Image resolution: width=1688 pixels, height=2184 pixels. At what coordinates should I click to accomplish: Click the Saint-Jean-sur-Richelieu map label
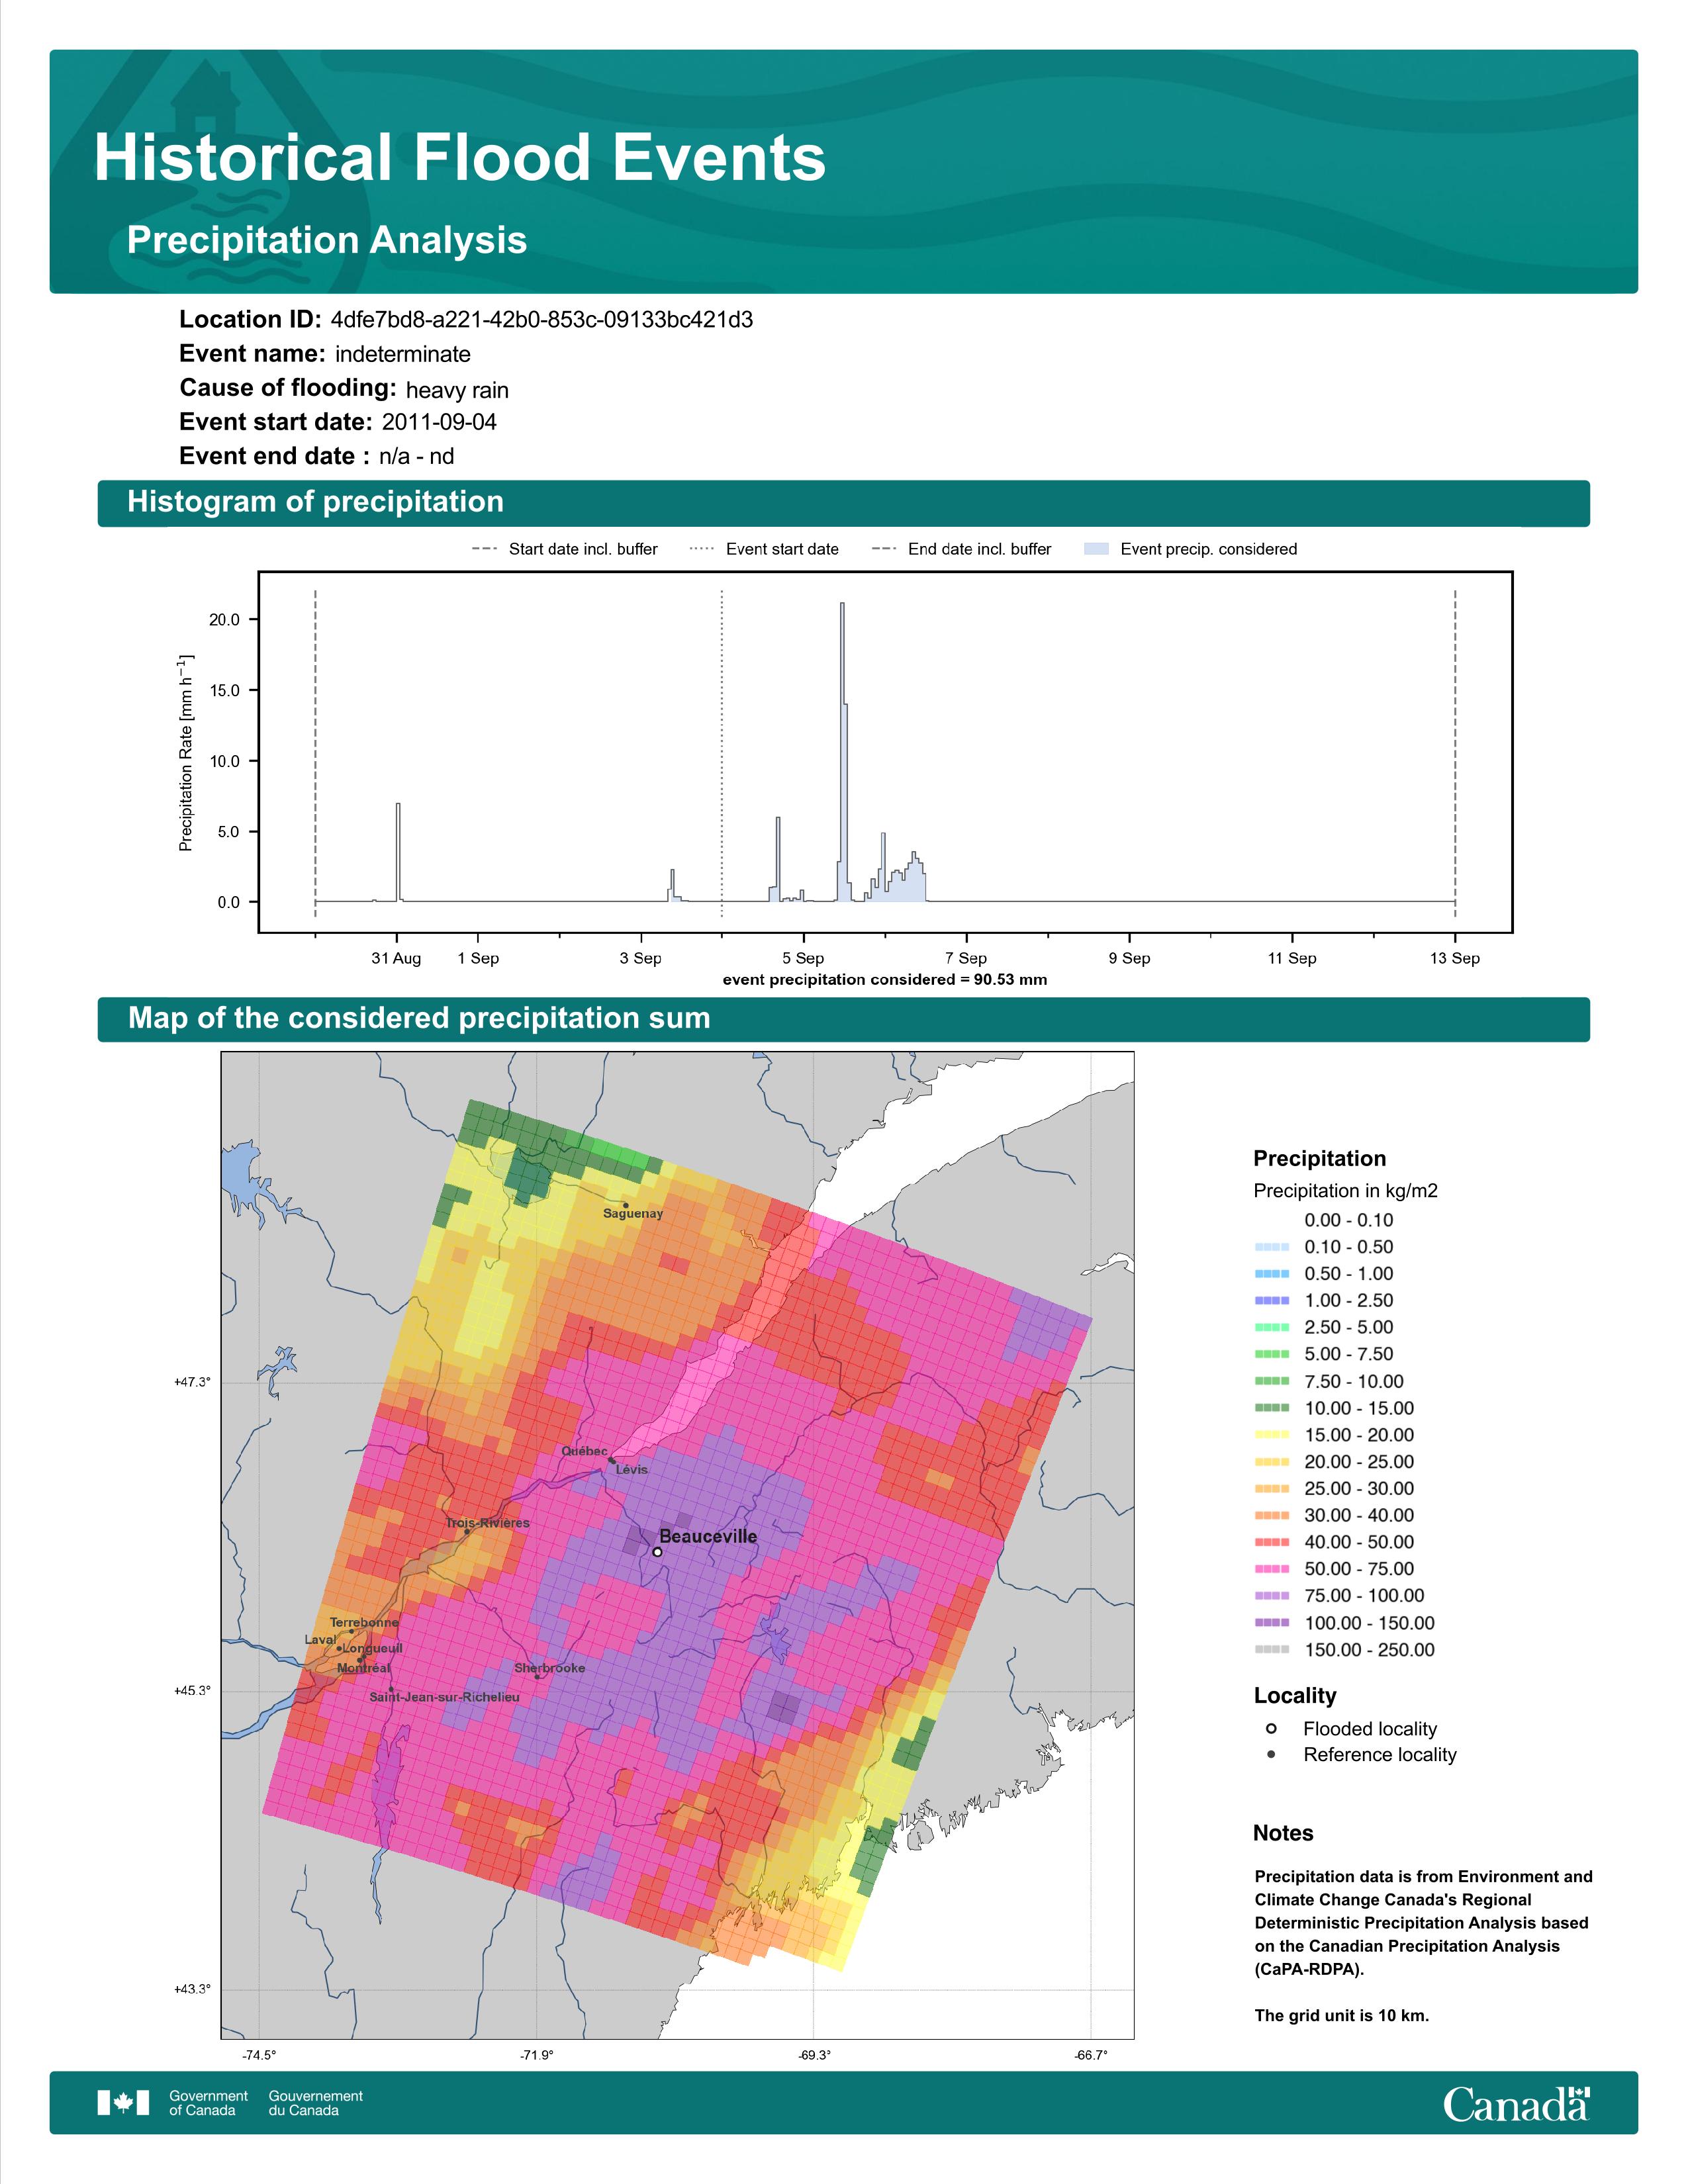point(445,1697)
